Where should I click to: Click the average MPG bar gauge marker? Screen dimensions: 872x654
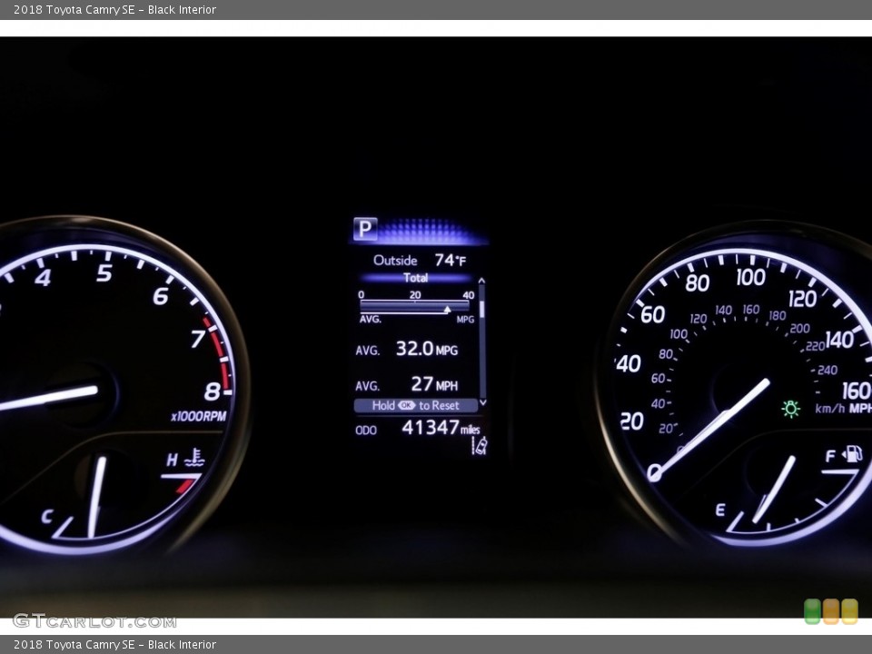pos(447,309)
